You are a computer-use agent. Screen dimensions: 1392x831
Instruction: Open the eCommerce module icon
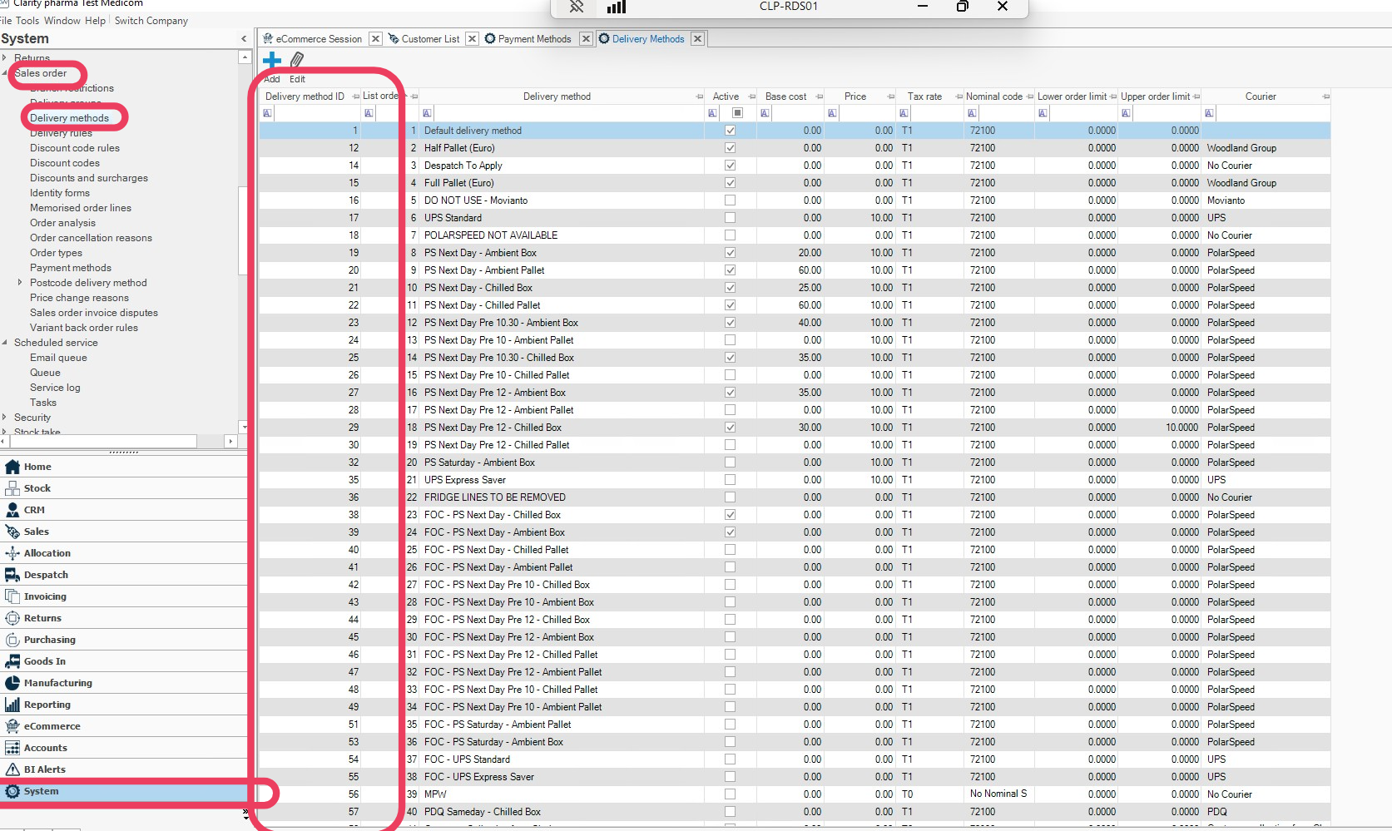(x=12, y=726)
